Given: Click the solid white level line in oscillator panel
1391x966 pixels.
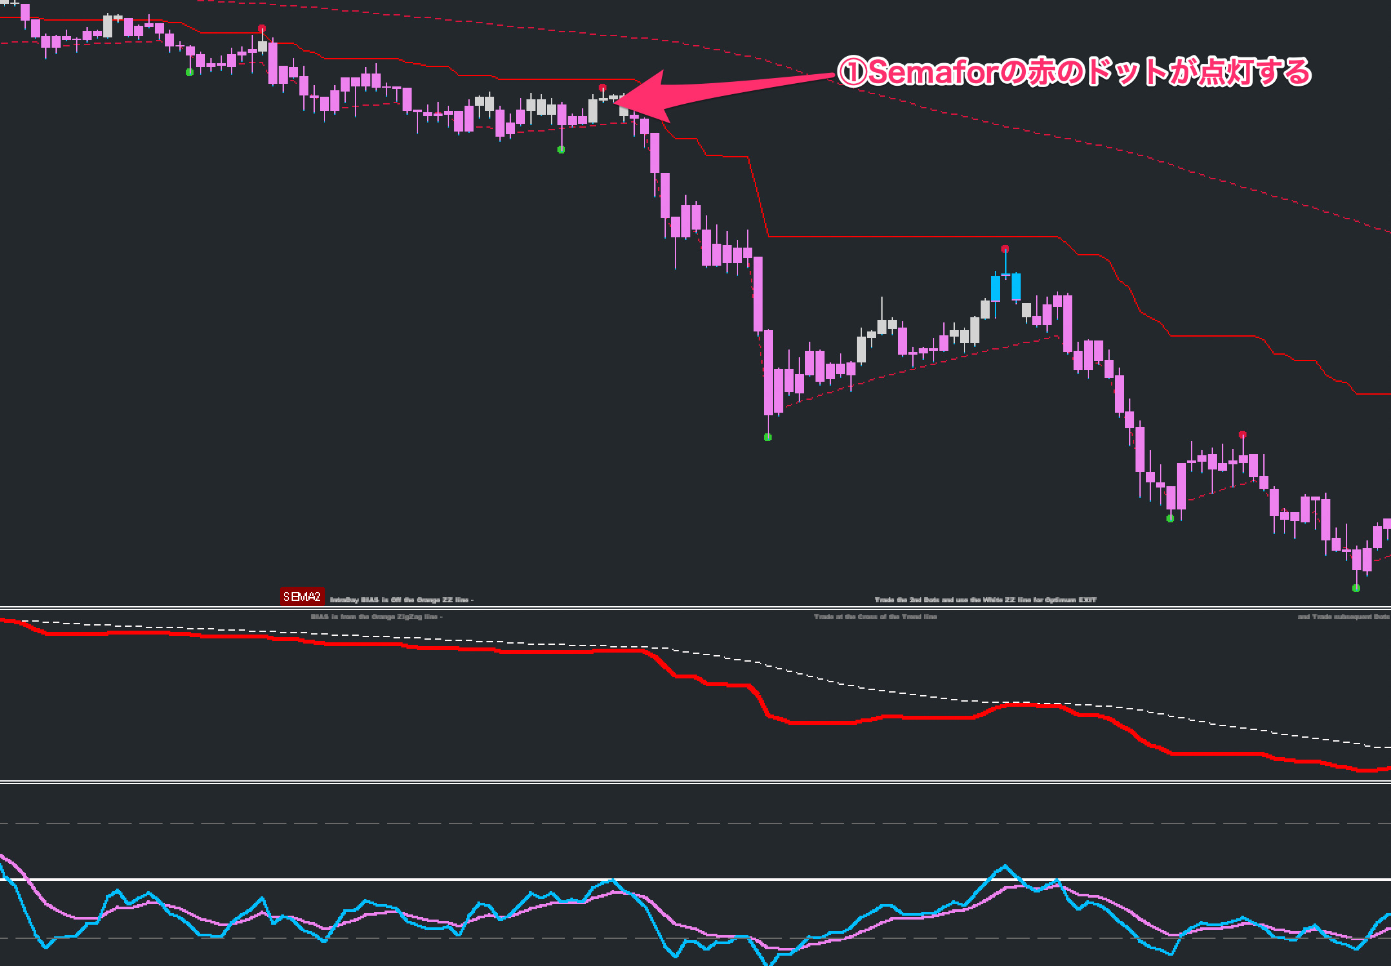Looking at the screenshot, I should pyautogui.click(x=695, y=879).
